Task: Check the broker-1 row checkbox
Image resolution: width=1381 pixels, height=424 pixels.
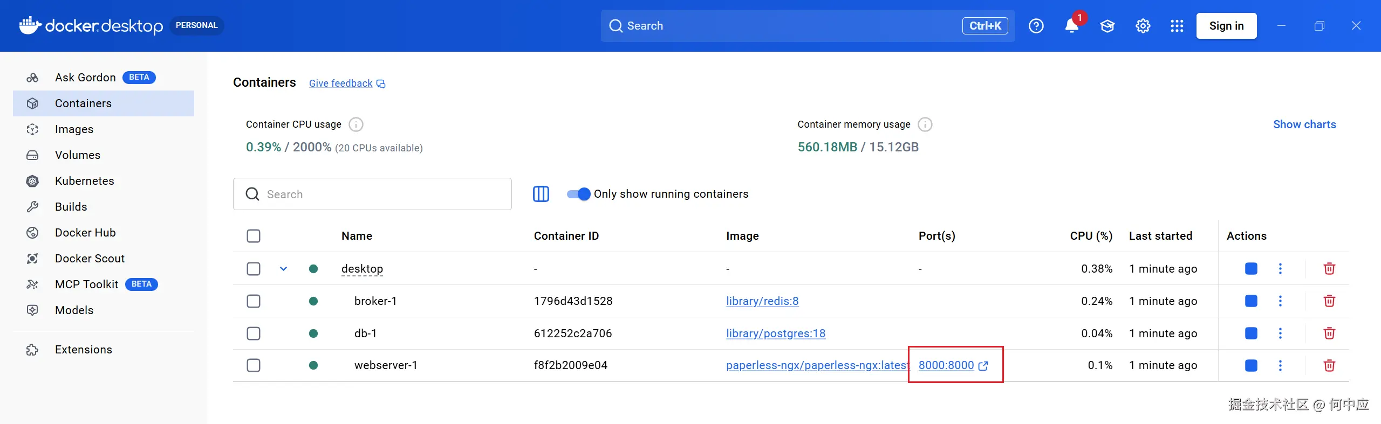Action: pyautogui.click(x=254, y=301)
